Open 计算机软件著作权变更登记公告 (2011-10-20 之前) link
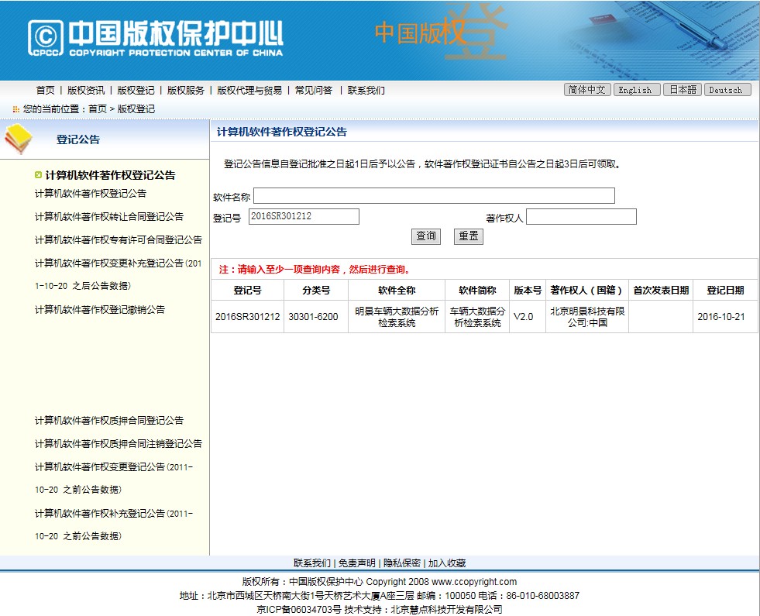Image resolution: width=760 pixels, height=616 pixels. 114,478
